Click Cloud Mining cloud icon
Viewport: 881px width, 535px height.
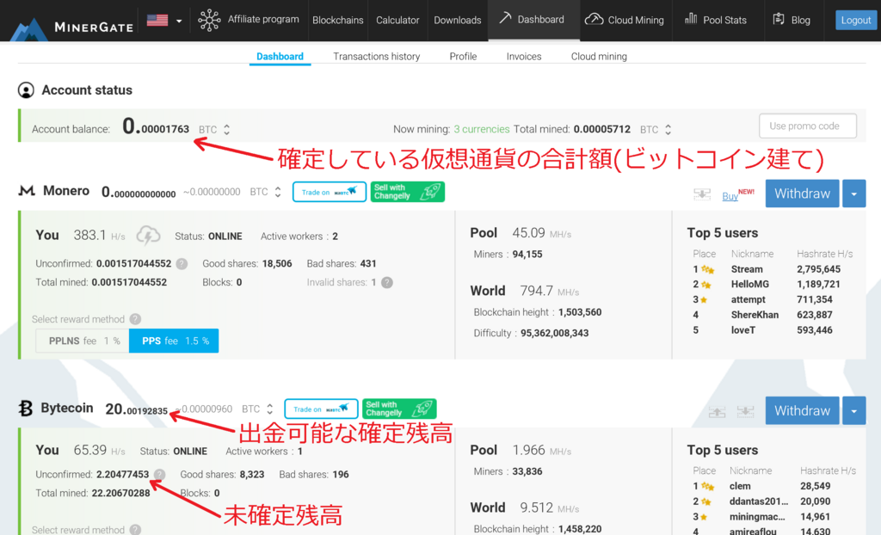tap(594, 20)
